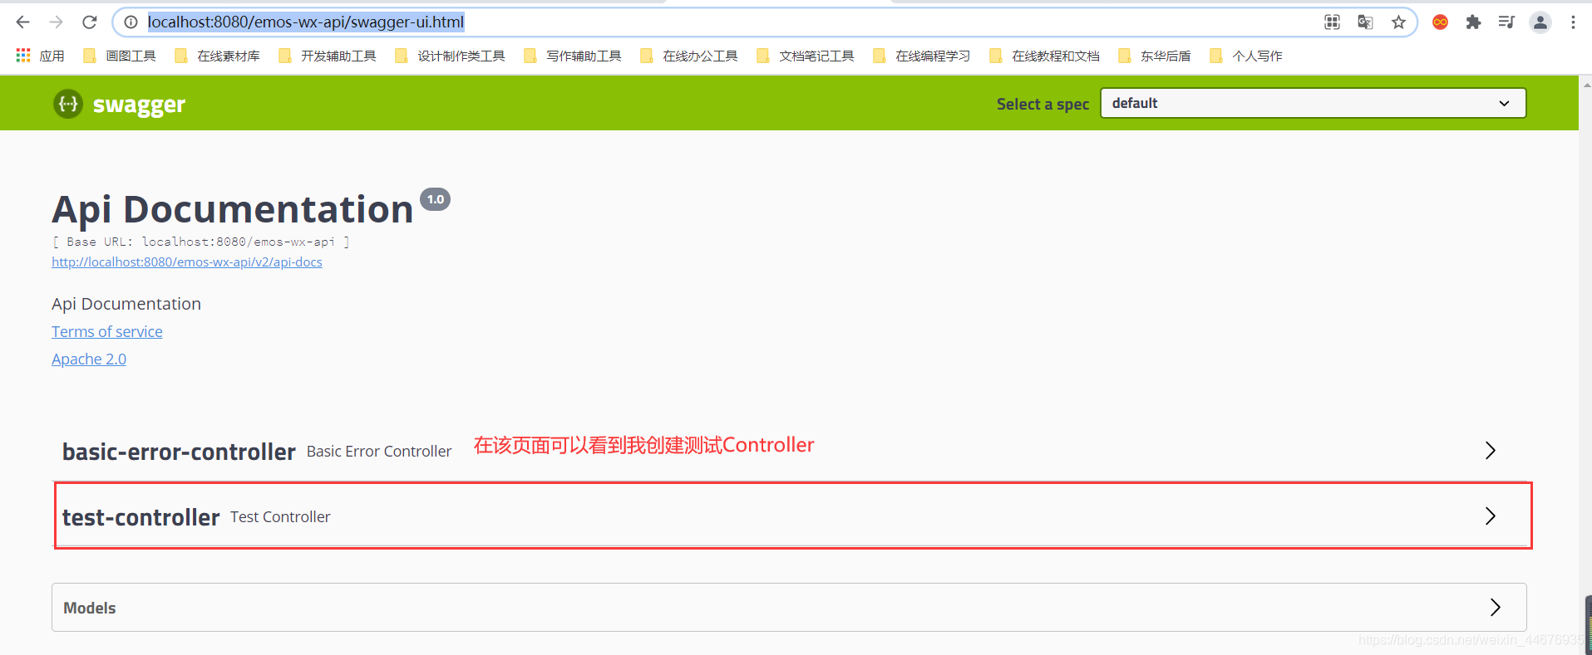Open the v2/api-docs URL link
The height and width of the screenshot is (655, 1592).
[x=187, y=262]
